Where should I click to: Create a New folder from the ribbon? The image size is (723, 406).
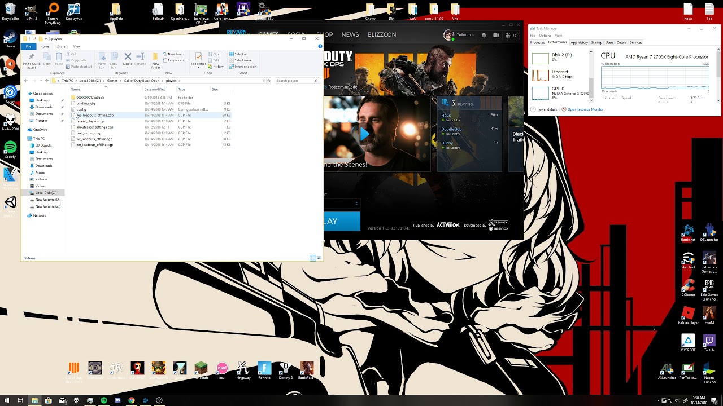click(x=155, y=60)
